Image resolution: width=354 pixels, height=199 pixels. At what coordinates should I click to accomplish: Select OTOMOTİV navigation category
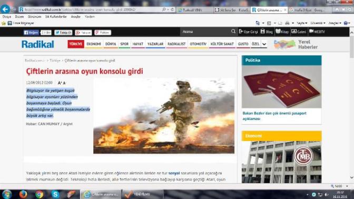pos(198,44)
